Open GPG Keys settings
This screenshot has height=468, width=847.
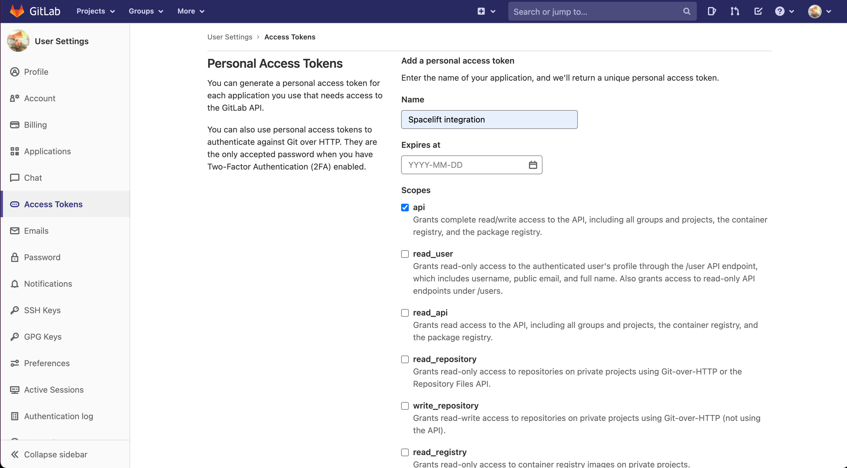[x=42, y=336]
